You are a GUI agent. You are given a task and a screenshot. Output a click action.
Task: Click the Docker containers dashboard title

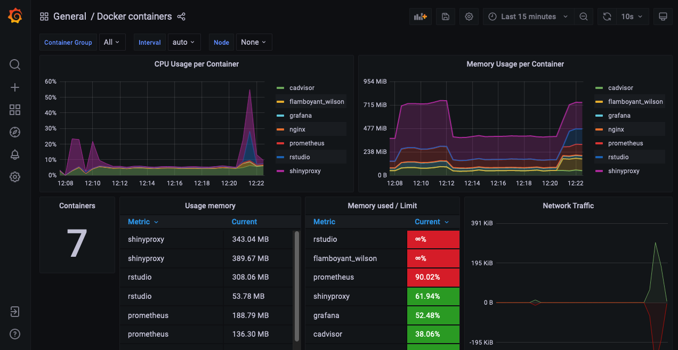pyautogui.click(x=134, y=17)
